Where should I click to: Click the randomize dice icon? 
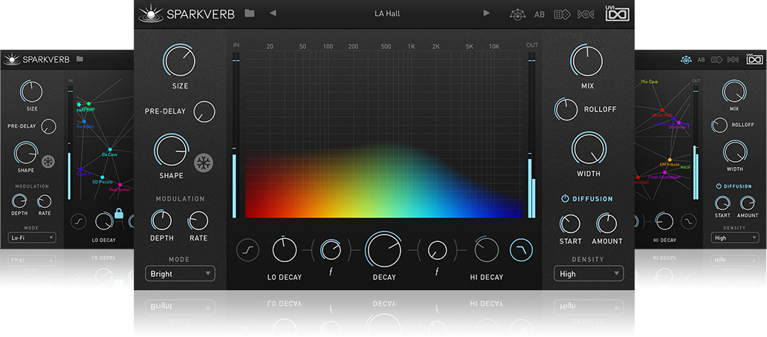click(x=564, y=14)
